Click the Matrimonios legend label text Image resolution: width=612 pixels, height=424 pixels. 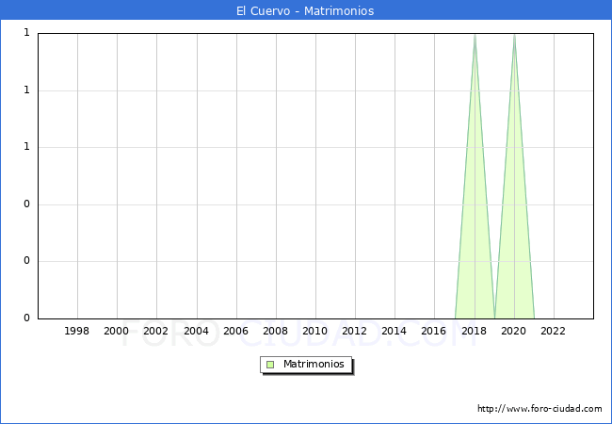tap(314, 365)
